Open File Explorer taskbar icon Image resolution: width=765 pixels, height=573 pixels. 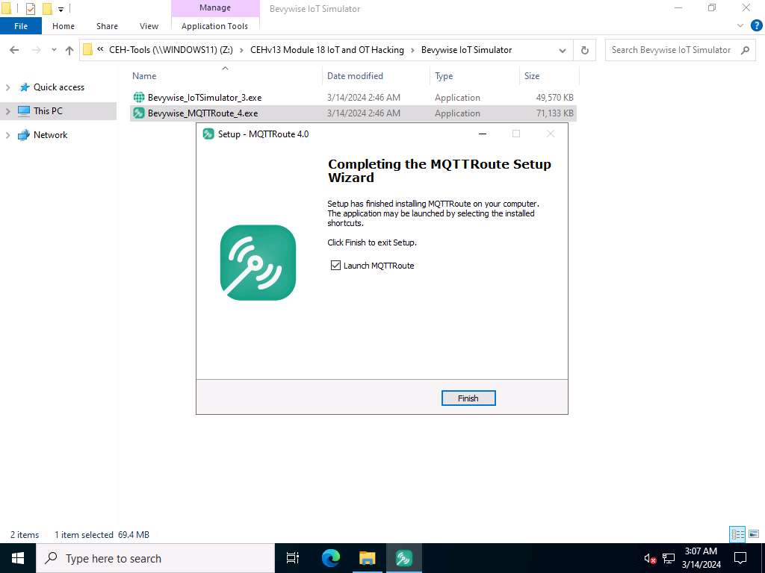point(368,558)
